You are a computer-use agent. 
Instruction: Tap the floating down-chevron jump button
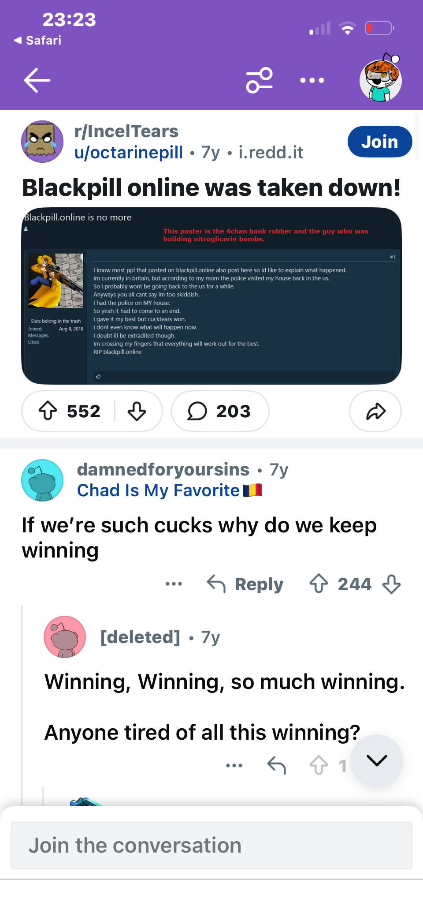[x=377, y=760]
